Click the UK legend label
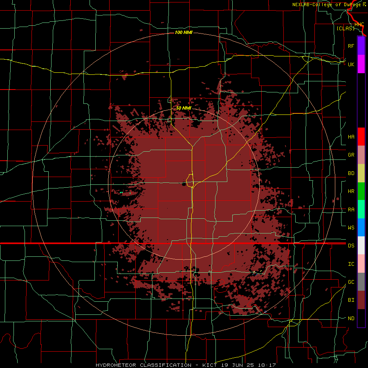The image size is (368, 368). tap(351, 64)
